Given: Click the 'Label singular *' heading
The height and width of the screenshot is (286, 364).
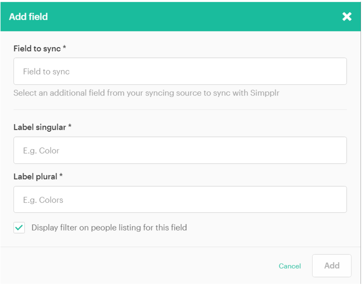Looking at the screenshot, I should click(42, 127).
